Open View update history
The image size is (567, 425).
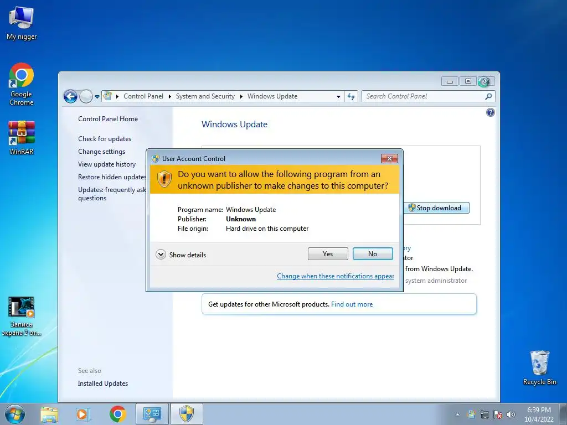tap(107, 164)
